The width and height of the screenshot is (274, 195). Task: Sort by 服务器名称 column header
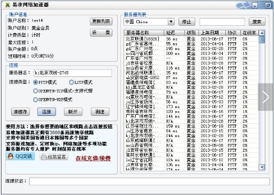tap(144, 33)
